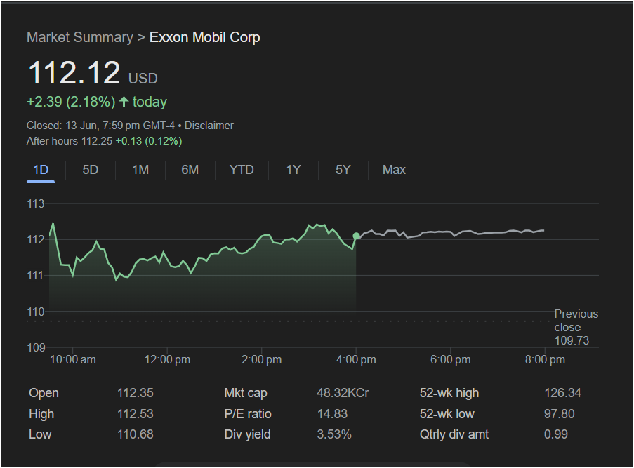Select the YTD chart tab
Image resolution: width=634 pixels, height=468 pixels.
tap(242, 170)
